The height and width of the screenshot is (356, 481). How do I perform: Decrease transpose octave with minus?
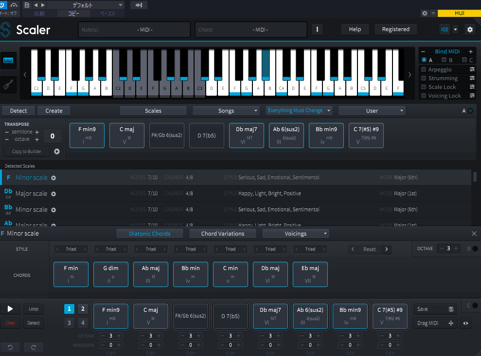coord(7,139)
